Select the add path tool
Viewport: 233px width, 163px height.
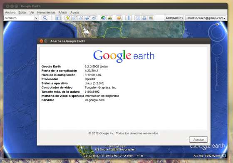tap(81, 18)
